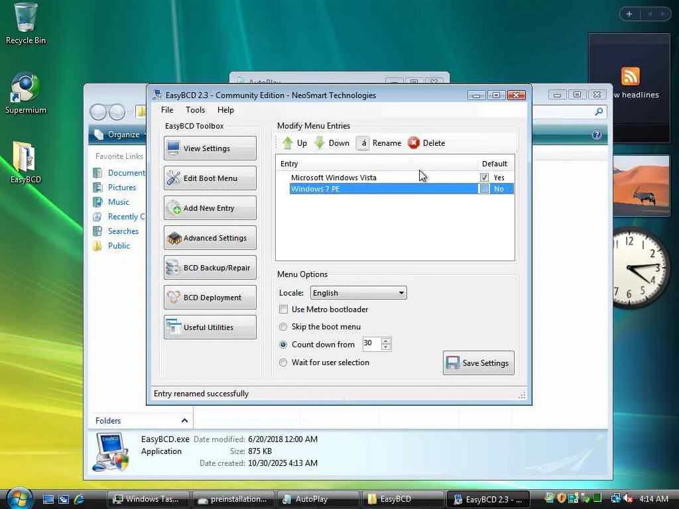Open Pictures link in Explorer sidebar

click(115, 188)
